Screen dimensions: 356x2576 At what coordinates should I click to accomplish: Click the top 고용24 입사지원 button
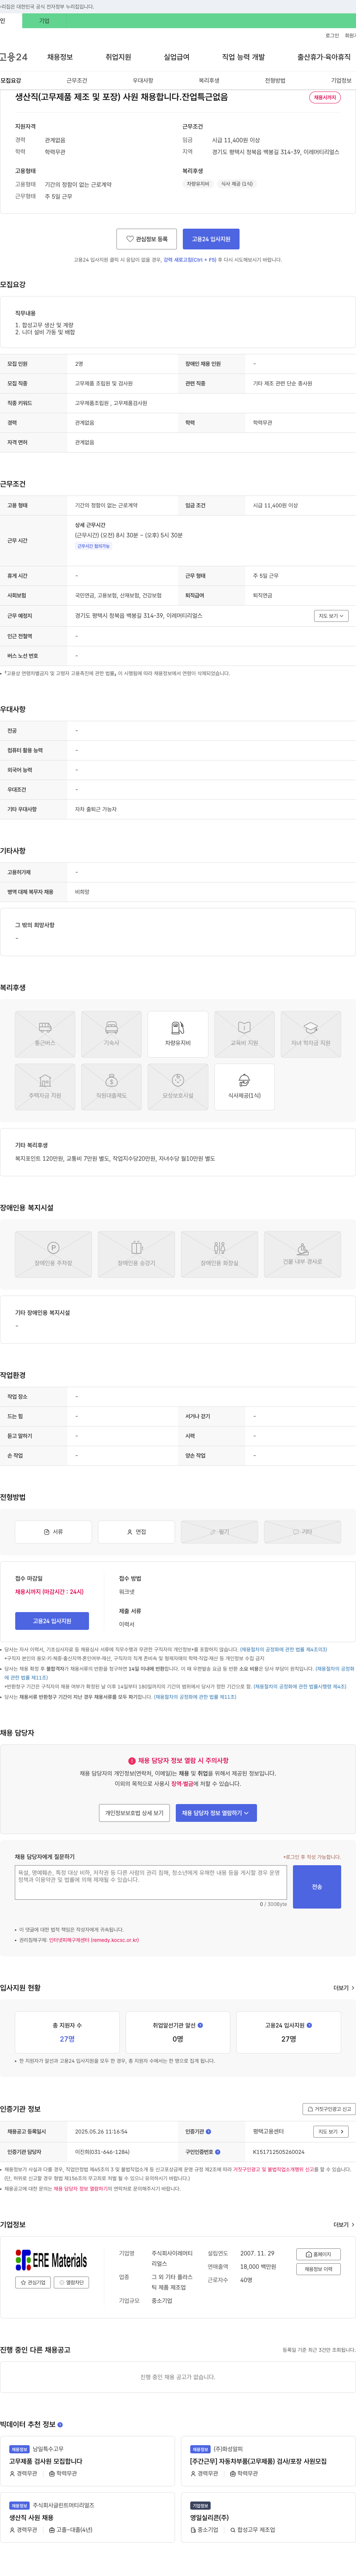pyautogui.click(x=211, y=239)
